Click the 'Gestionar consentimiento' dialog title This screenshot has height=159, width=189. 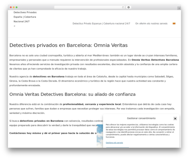[141, 118]
